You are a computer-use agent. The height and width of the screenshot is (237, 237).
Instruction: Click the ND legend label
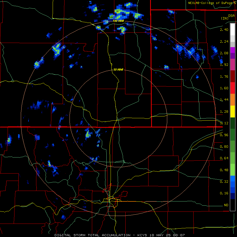coord(226,205)
